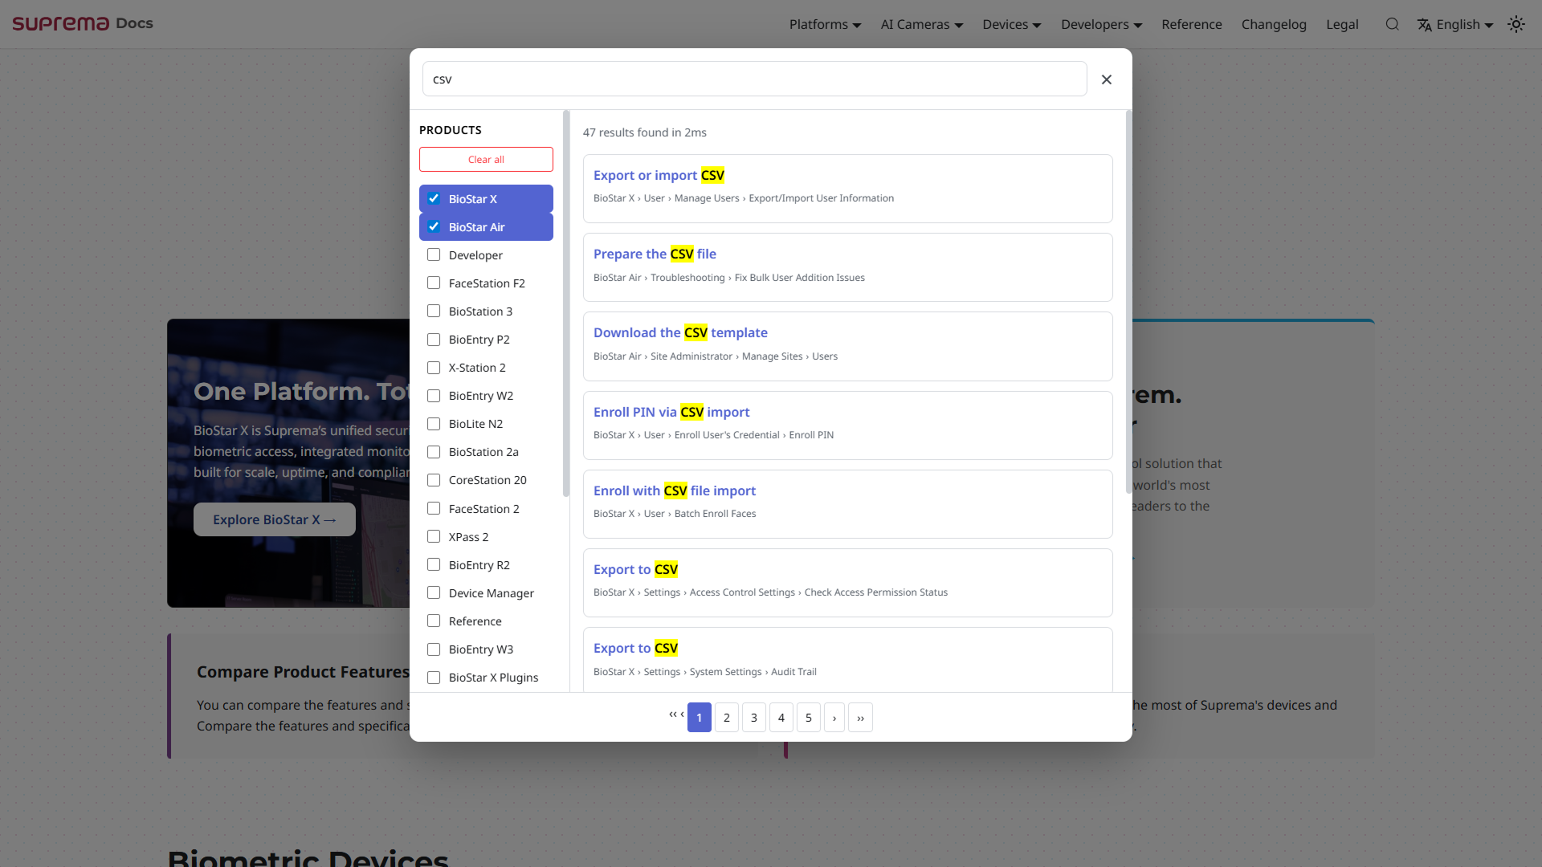Uncheck the BioStar X product filter

tap(434, 198)
